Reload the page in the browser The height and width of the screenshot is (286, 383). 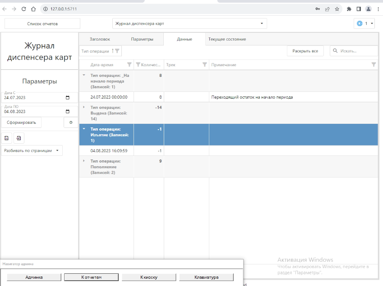(x=24, y=9)
